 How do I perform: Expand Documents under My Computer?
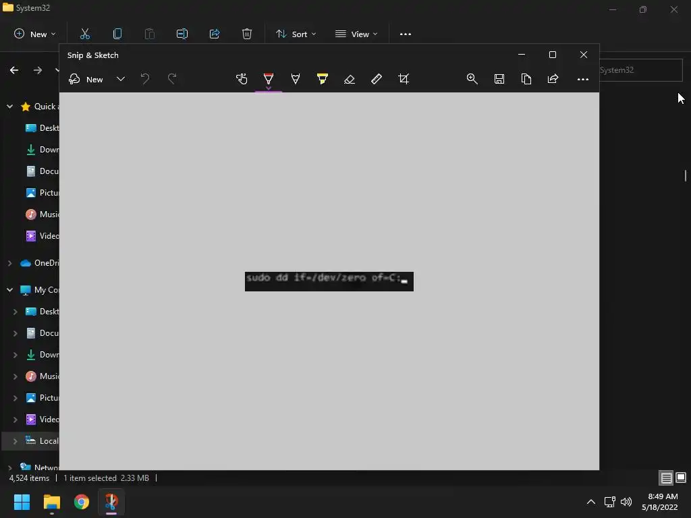16,333
